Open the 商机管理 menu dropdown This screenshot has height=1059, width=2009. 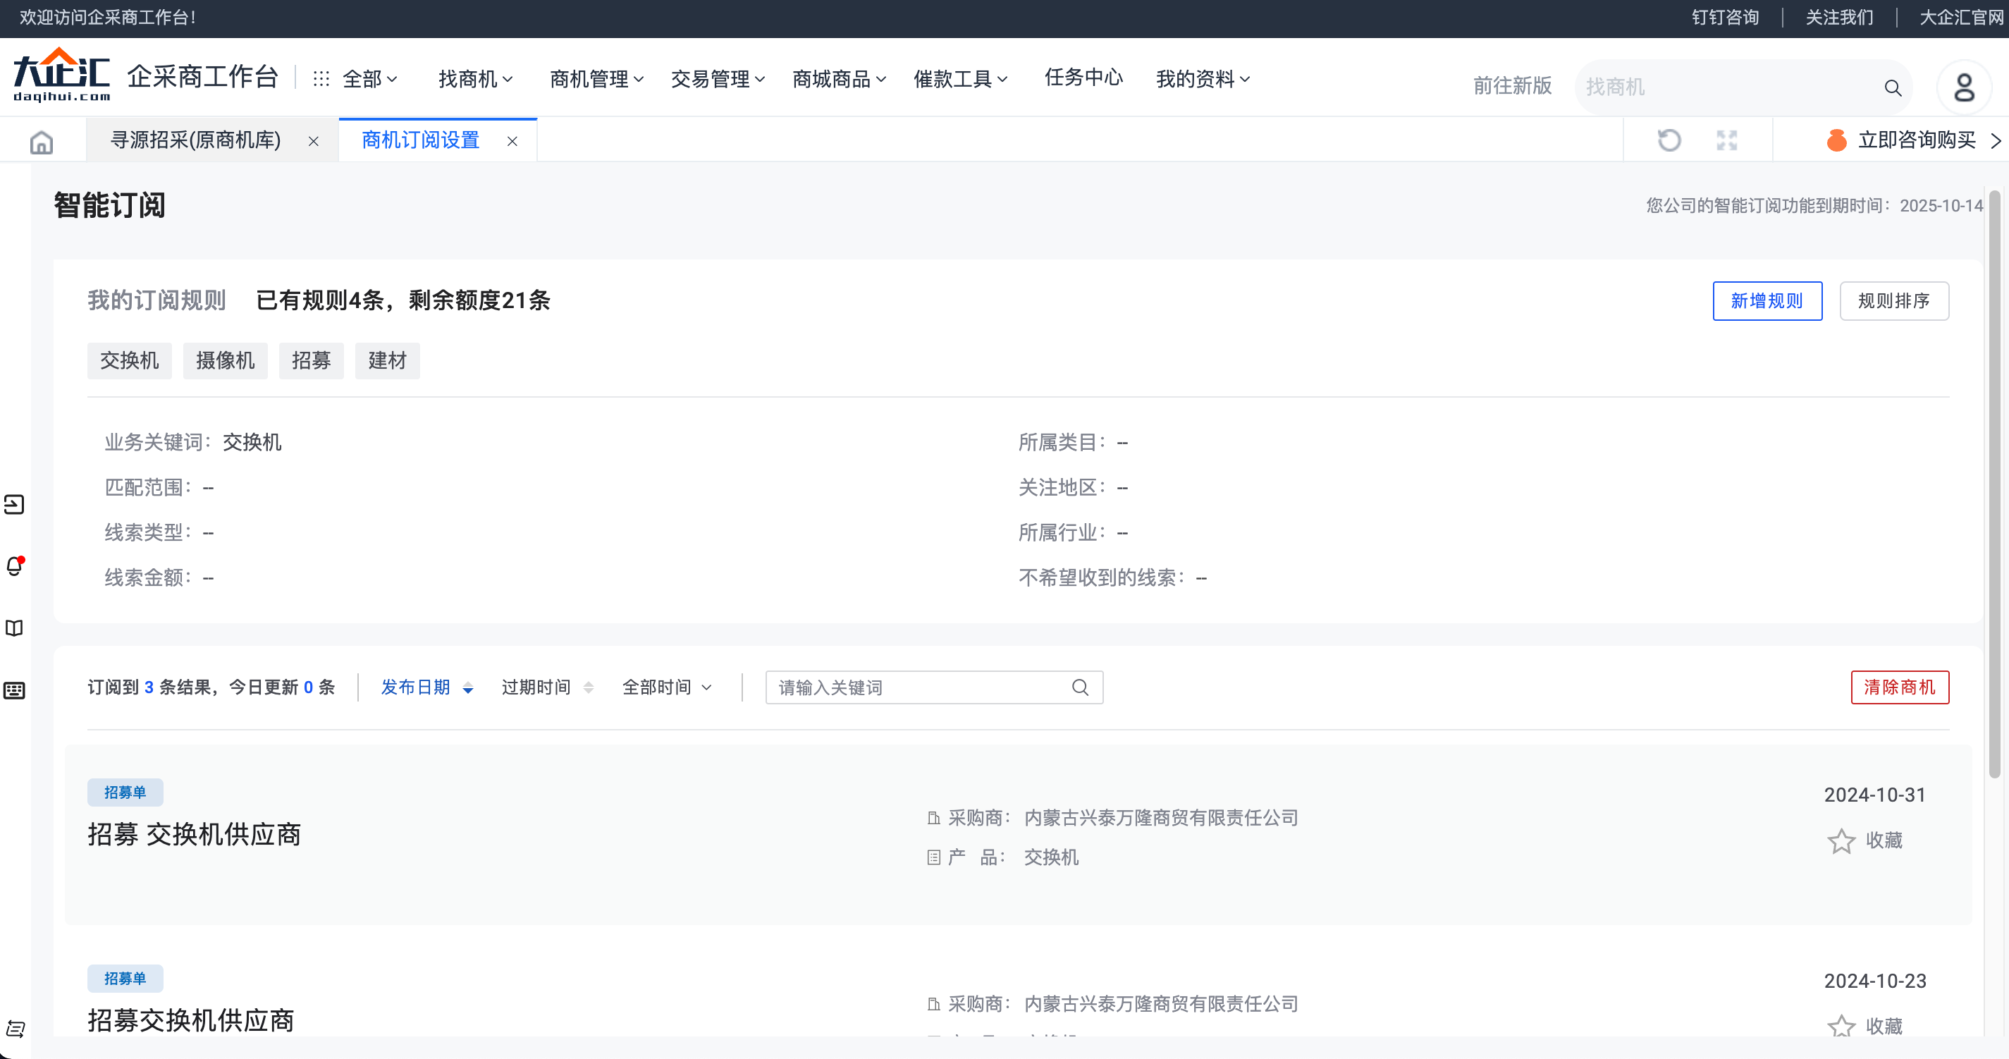click(596, 79)
